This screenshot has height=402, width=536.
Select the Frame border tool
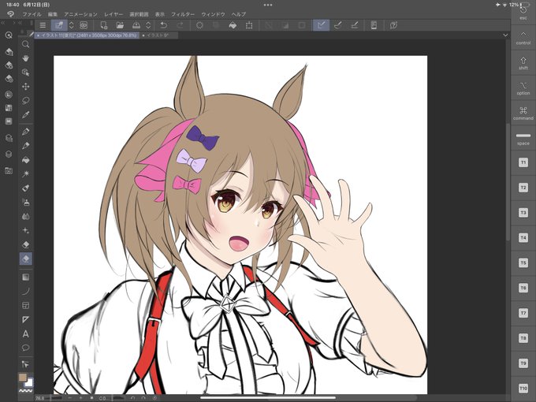pyautogui.click(x=26, y=305)
